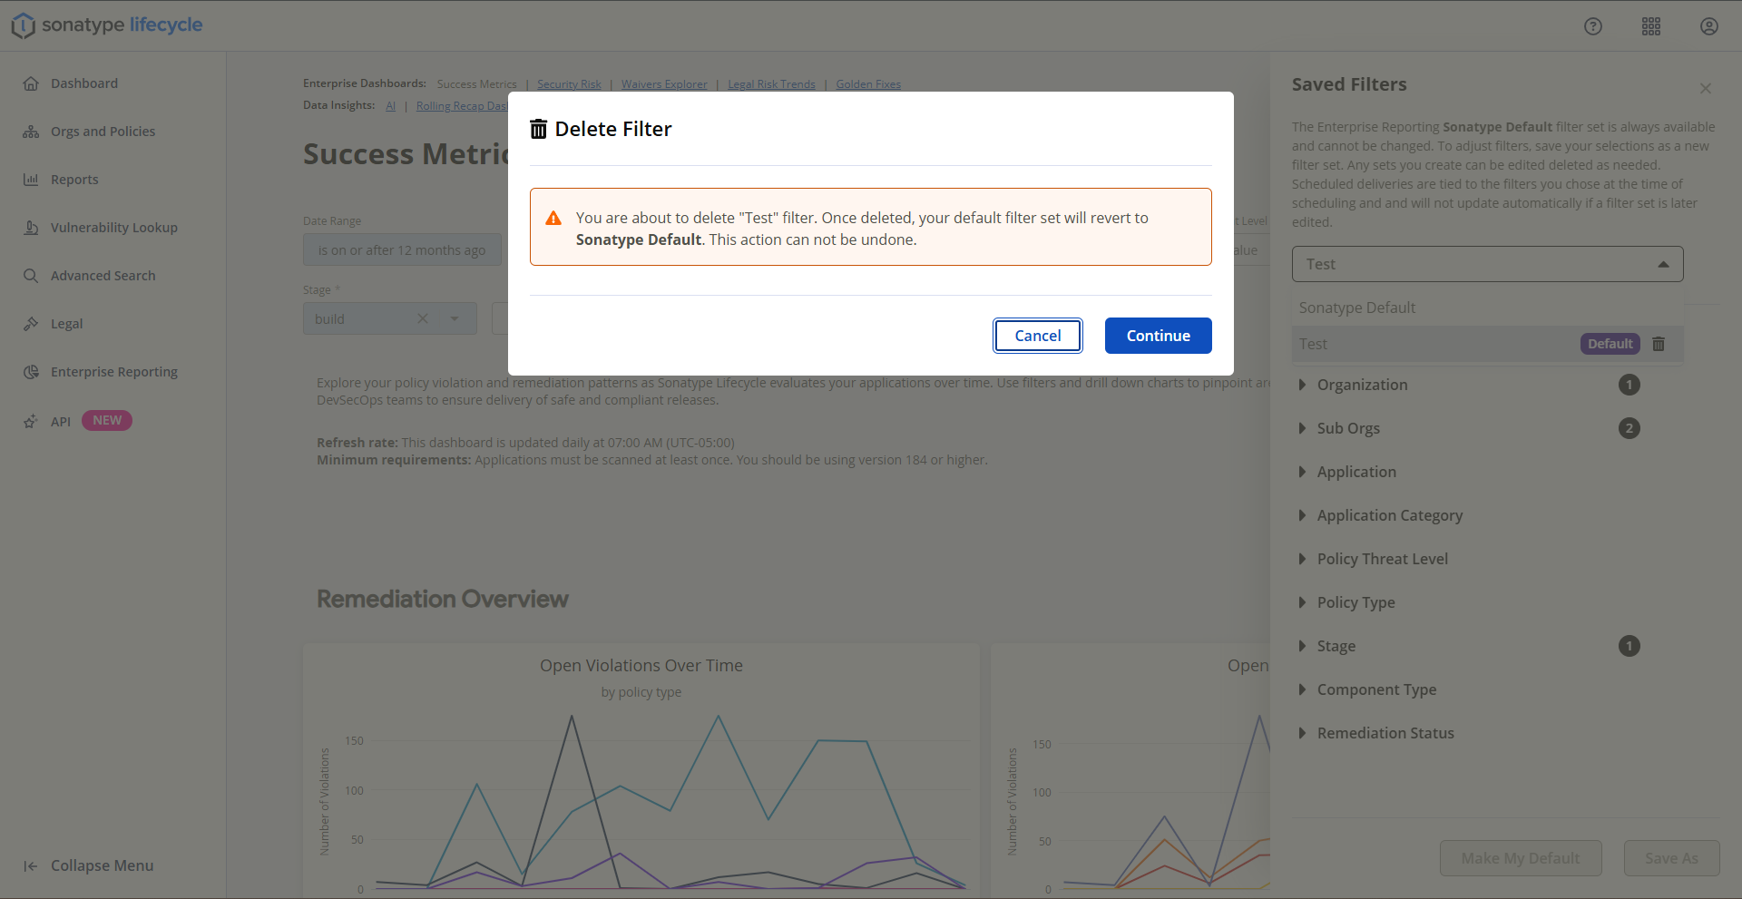Open the user account profile icon

(x=1709, y=26)
